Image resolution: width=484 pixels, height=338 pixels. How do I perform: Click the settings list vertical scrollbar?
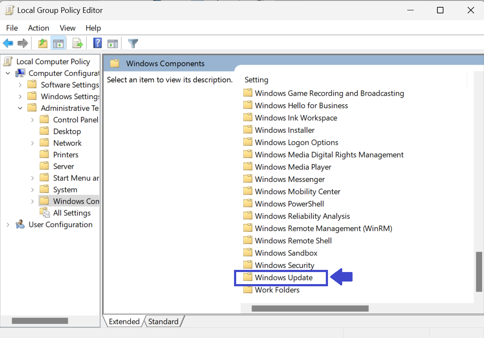pyautogui.click(x=478, y=272)
